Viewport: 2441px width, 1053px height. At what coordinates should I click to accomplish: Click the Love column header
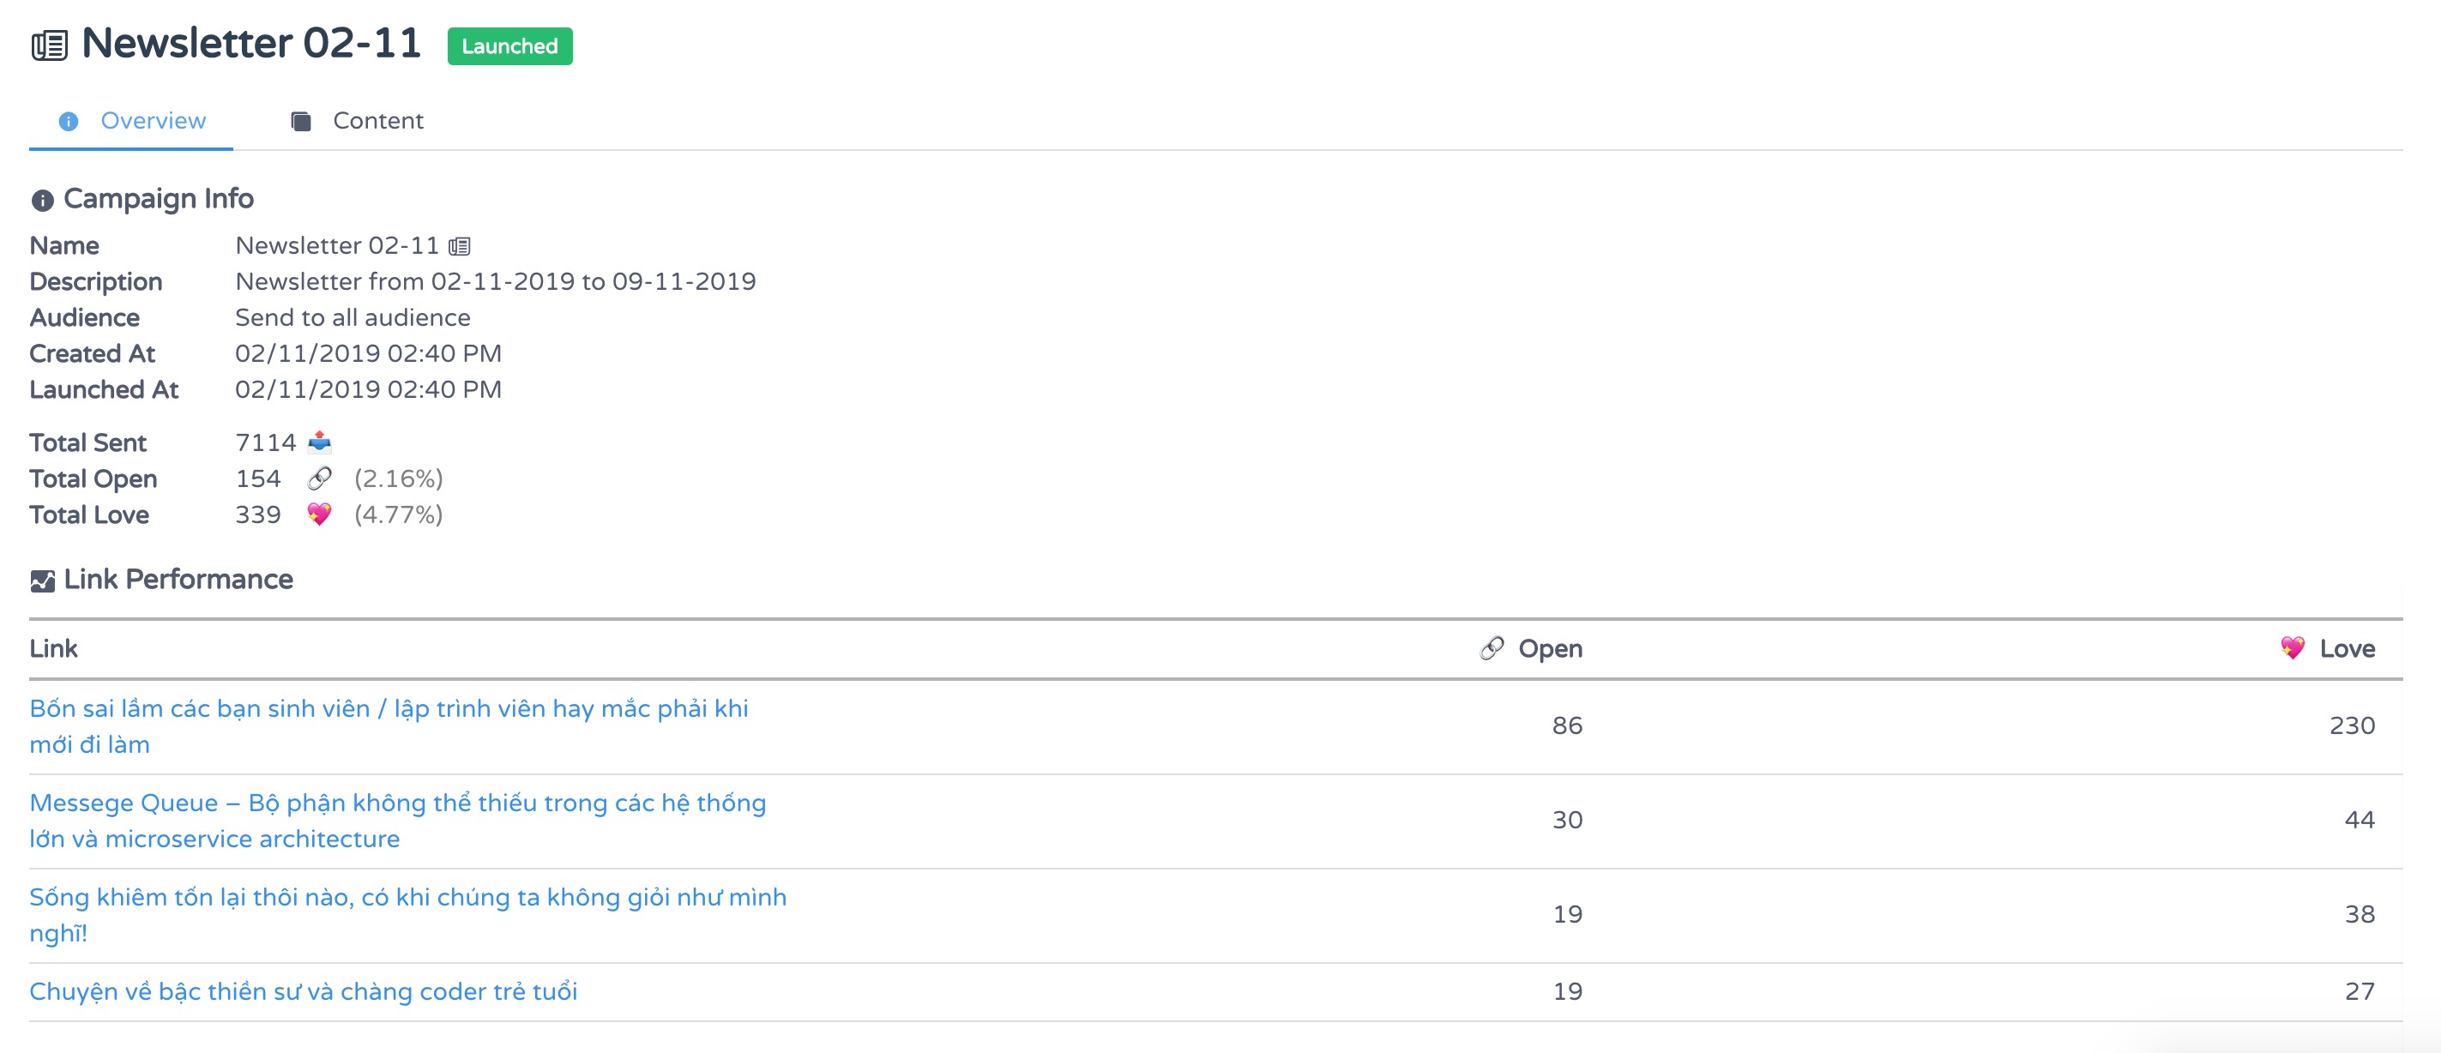2347,648
